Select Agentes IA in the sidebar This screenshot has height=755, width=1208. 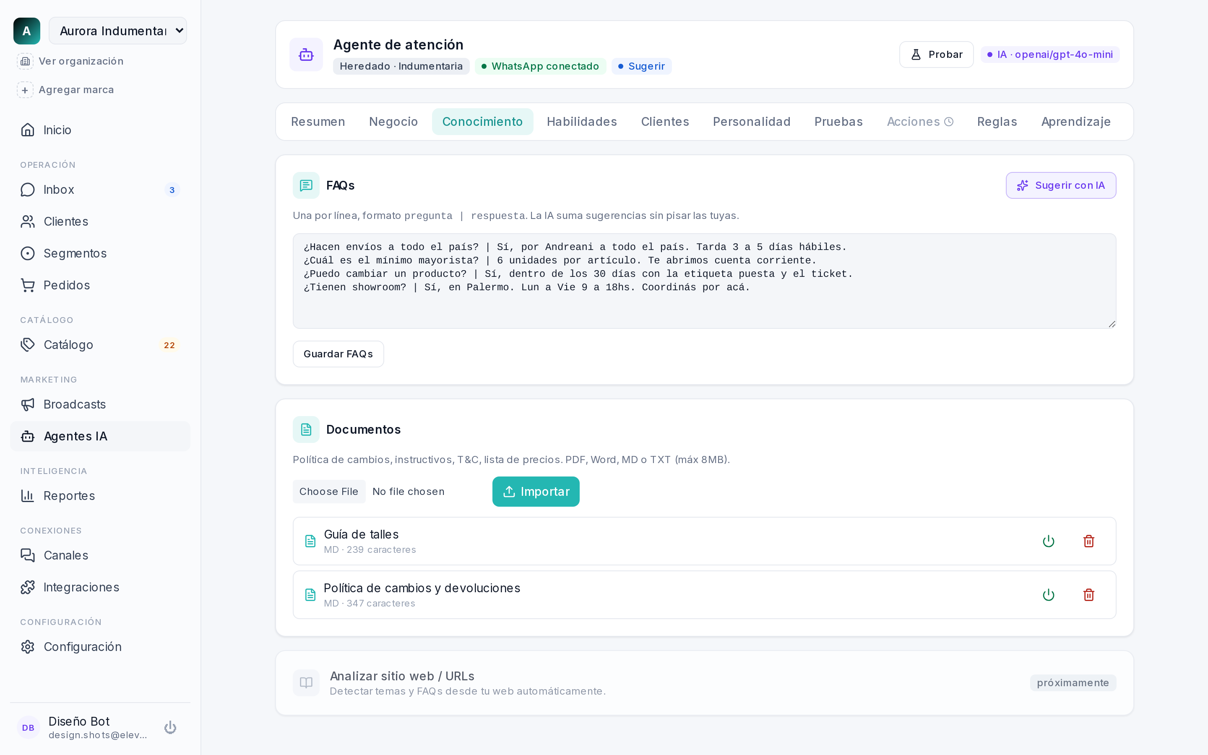pos(100,436)
